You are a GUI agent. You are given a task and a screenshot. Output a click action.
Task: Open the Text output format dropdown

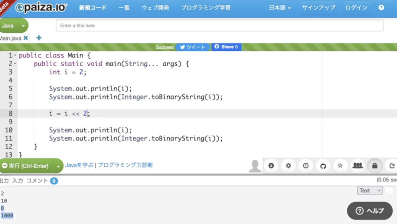pos(370,190)
